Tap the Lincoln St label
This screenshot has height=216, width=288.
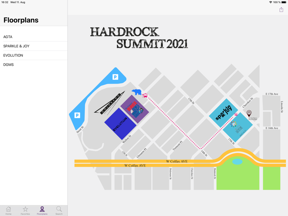tap(282, 107)
